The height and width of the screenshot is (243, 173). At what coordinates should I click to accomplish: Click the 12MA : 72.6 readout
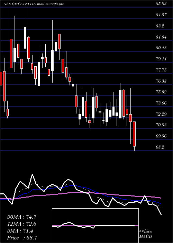22,224
